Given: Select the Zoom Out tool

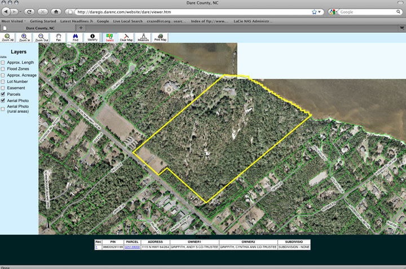Looking at the screenshot, I should [41, 38].
